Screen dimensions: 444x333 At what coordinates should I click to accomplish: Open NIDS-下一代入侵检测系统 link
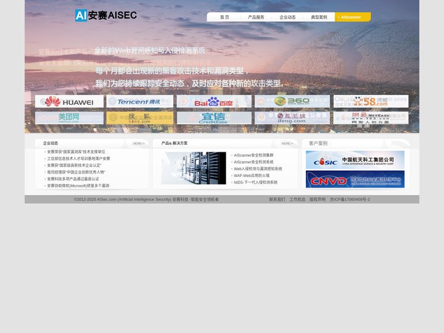tap(256, 183)
